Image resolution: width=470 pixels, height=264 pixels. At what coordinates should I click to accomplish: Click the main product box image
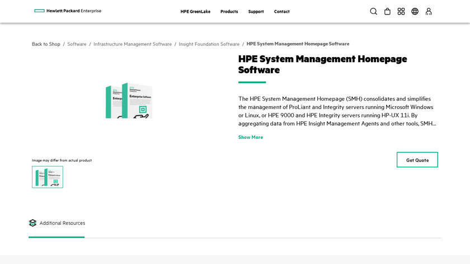click(x=129, y=101)
